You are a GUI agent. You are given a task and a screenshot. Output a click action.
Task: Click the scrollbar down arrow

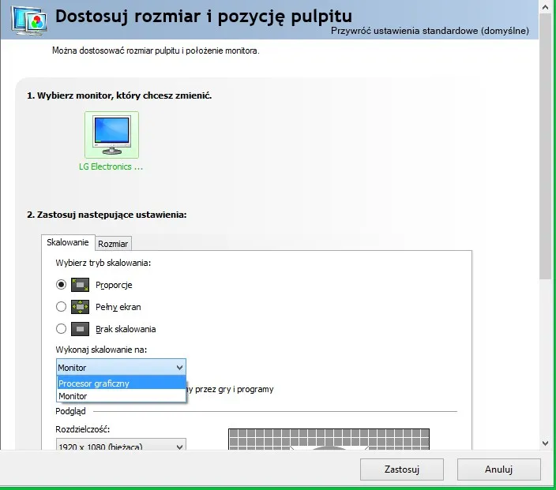pos(546,443)
